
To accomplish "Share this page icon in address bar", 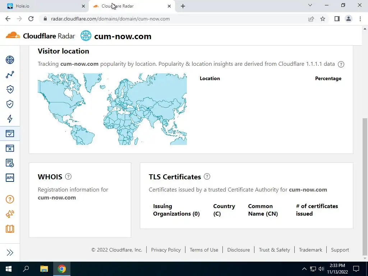I will tap(311, 19).
